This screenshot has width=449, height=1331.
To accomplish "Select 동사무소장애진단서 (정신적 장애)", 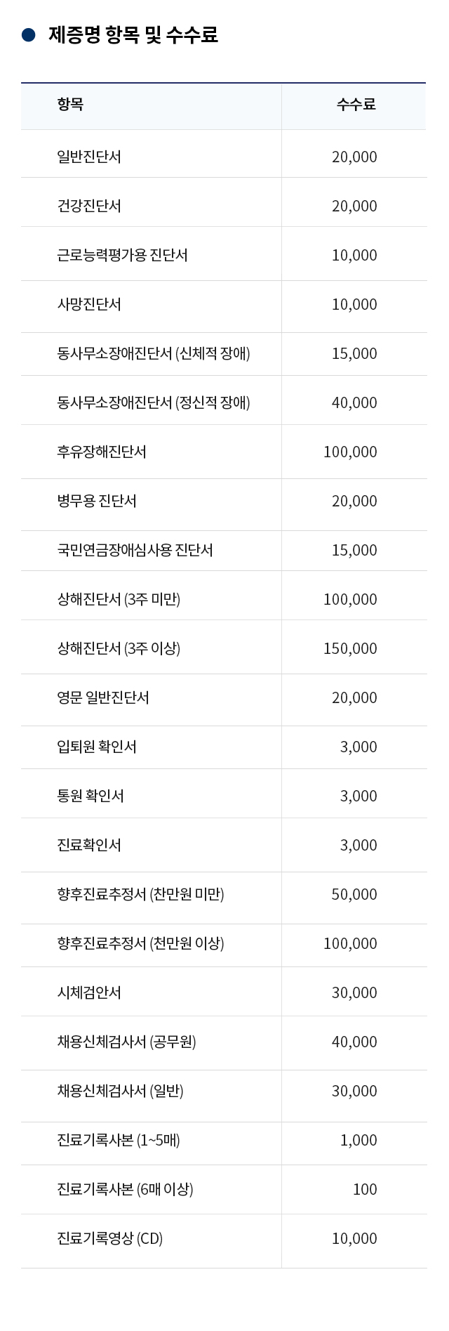I will coord(154,402).
